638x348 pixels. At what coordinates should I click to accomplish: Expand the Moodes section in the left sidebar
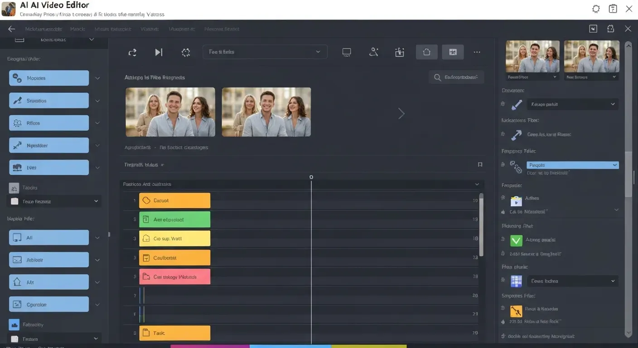48,77
